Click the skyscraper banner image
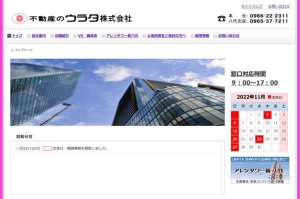 (117, 92)
